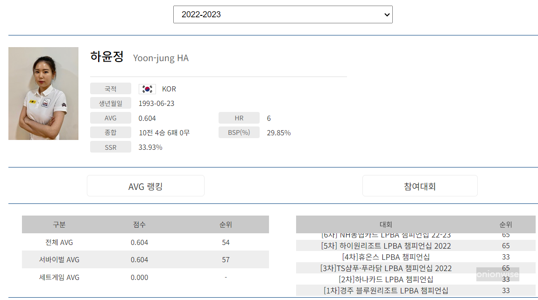Click the player name Yoon-jung HA
This screenshot has height=300, width=538.
coord(161,58)
